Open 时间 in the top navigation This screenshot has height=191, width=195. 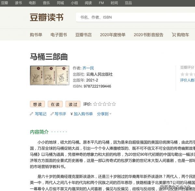pos(114,3)
